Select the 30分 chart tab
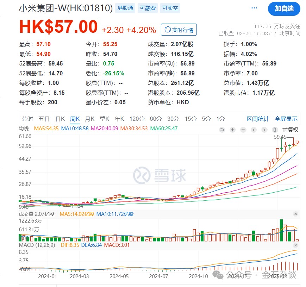Image resolution: width=306 pixels, height=287 pixels. tap(173, 119)
